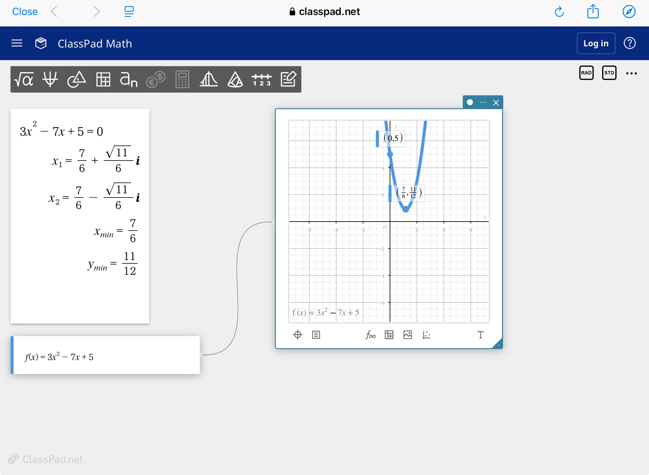Toggle the graph sticker color dot
The image size is (649, 475).
coord(470,103)
